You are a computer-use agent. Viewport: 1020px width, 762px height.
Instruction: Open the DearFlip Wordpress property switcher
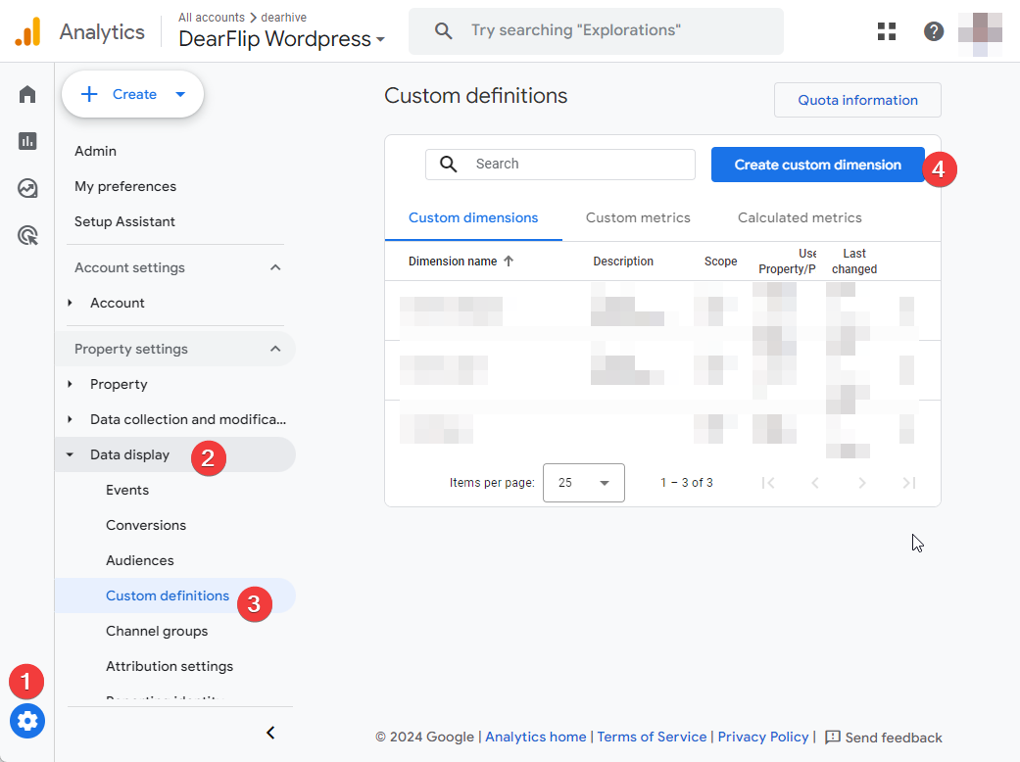click(281, 39)
